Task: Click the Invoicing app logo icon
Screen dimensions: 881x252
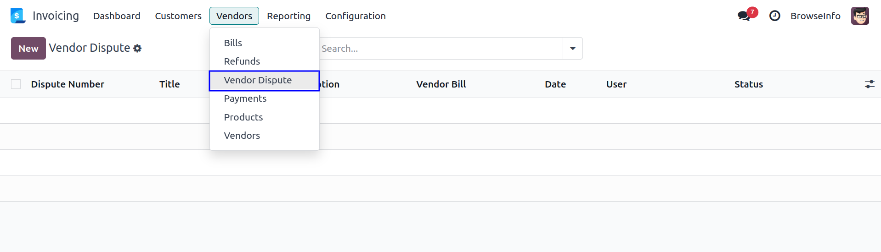Action: click(17, 16)
